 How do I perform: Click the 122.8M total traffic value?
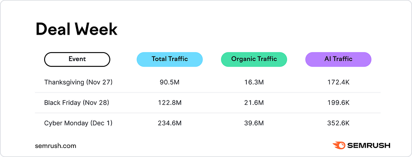point(170,103)
